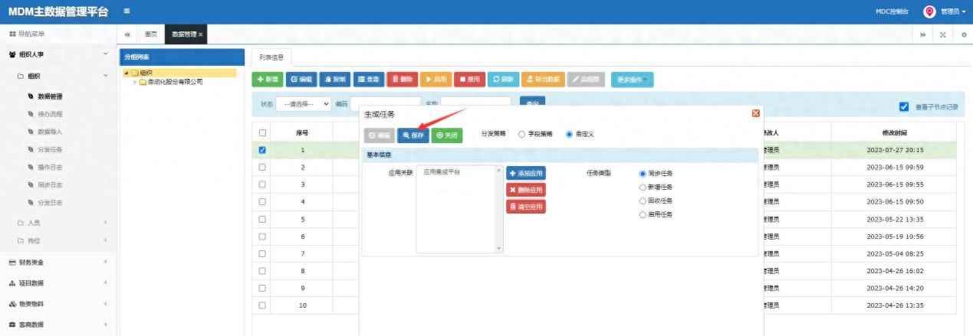Expand the 岗位 sidebar folder
The image size is (973, 336).
pos(58,241)
